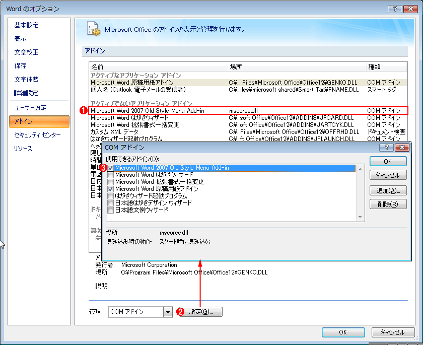Click OFFRHD.DLL path in the 場所 column
The image size is (423, 345).
pyautogui.click(x=294, y=132)
